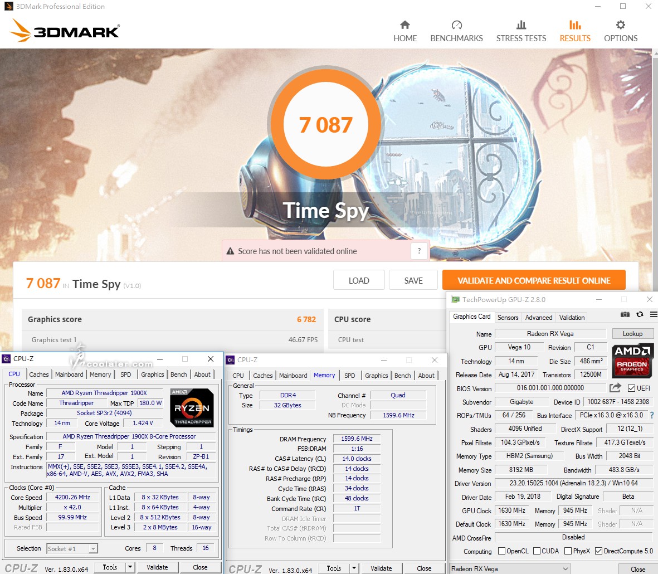Click the BIOS share/export icon in GPU-Z
The width and height of the screenshot is (658, 574).
coord(615,388)
